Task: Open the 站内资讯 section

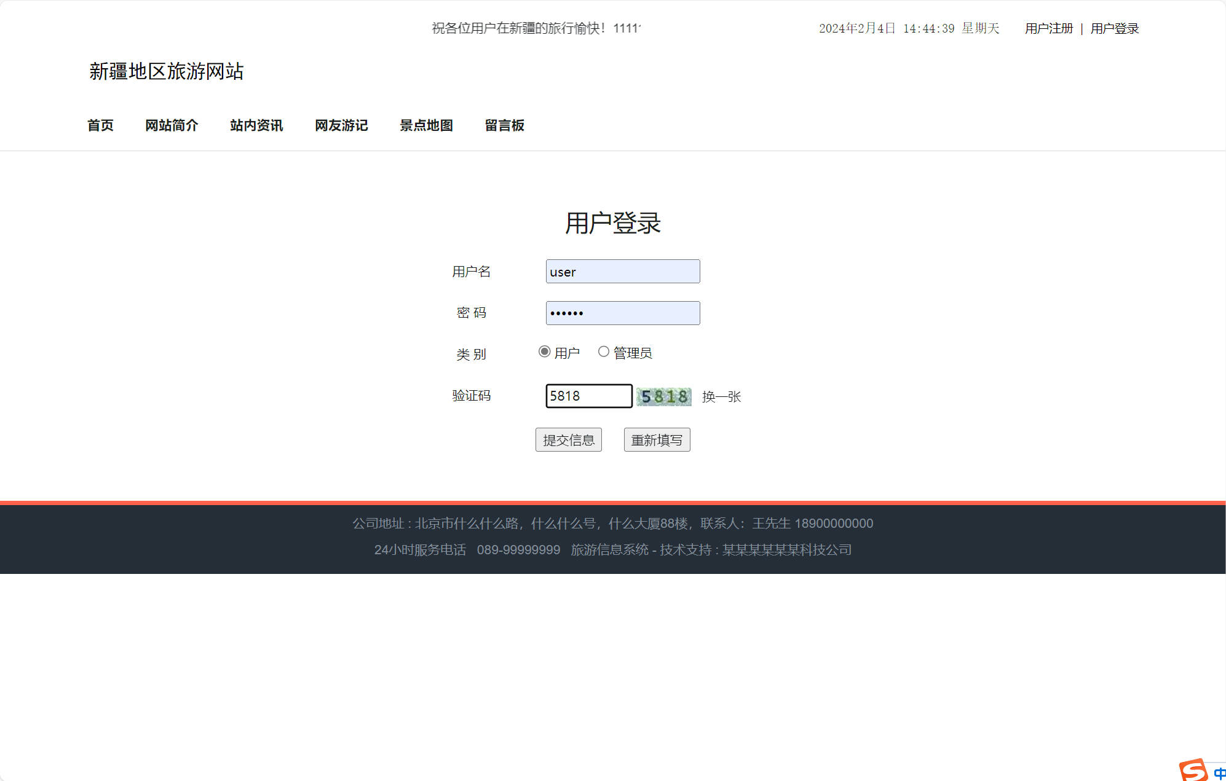Action: point(256,125)
